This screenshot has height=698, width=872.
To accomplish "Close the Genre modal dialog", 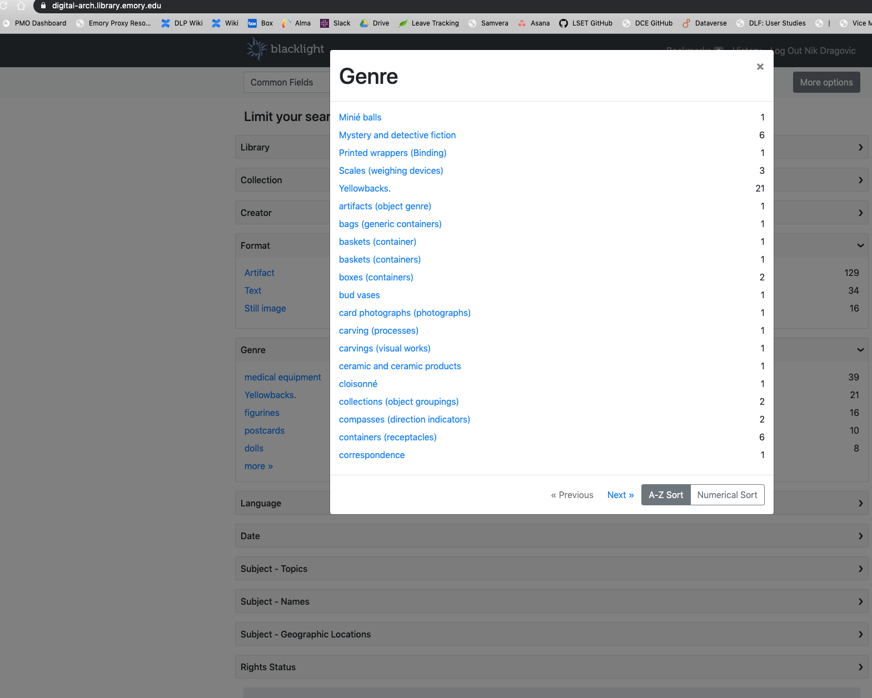I will coord(760,67).
